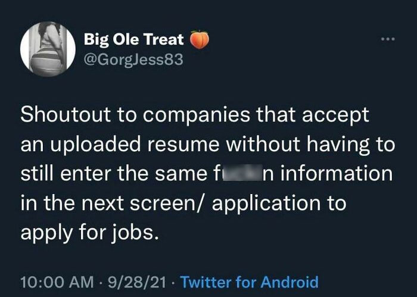The height and width of the screenshot is (297, 417).
Task: Open the @GorgJess83 handle link
Action: click(133, 61)
